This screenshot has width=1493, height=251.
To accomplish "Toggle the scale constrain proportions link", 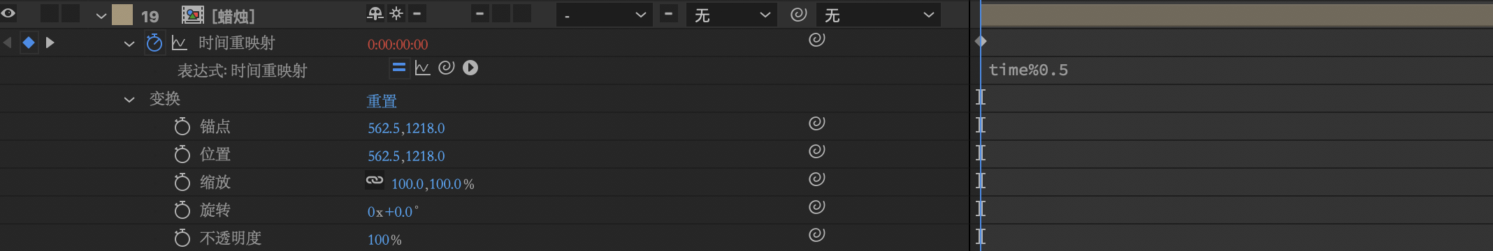I will point(375,181).
